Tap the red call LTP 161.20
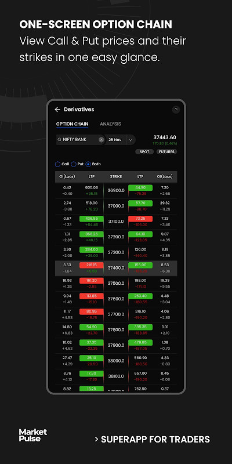This screenshot has width=232, height=464. click(92, 281)
